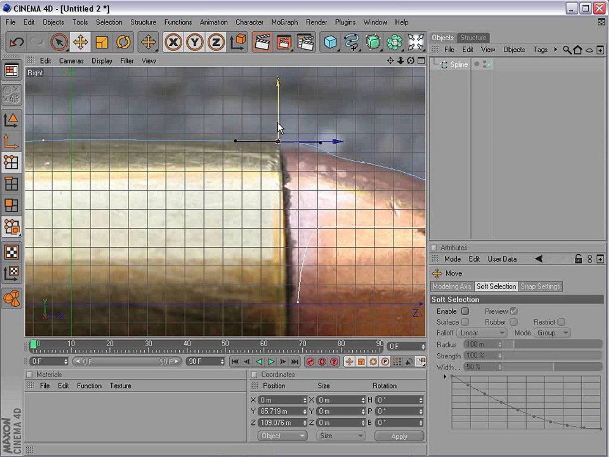The height and width of the screenshot is (457, 609).
Task: Click the Y position input field
Action: click(280, 411)
